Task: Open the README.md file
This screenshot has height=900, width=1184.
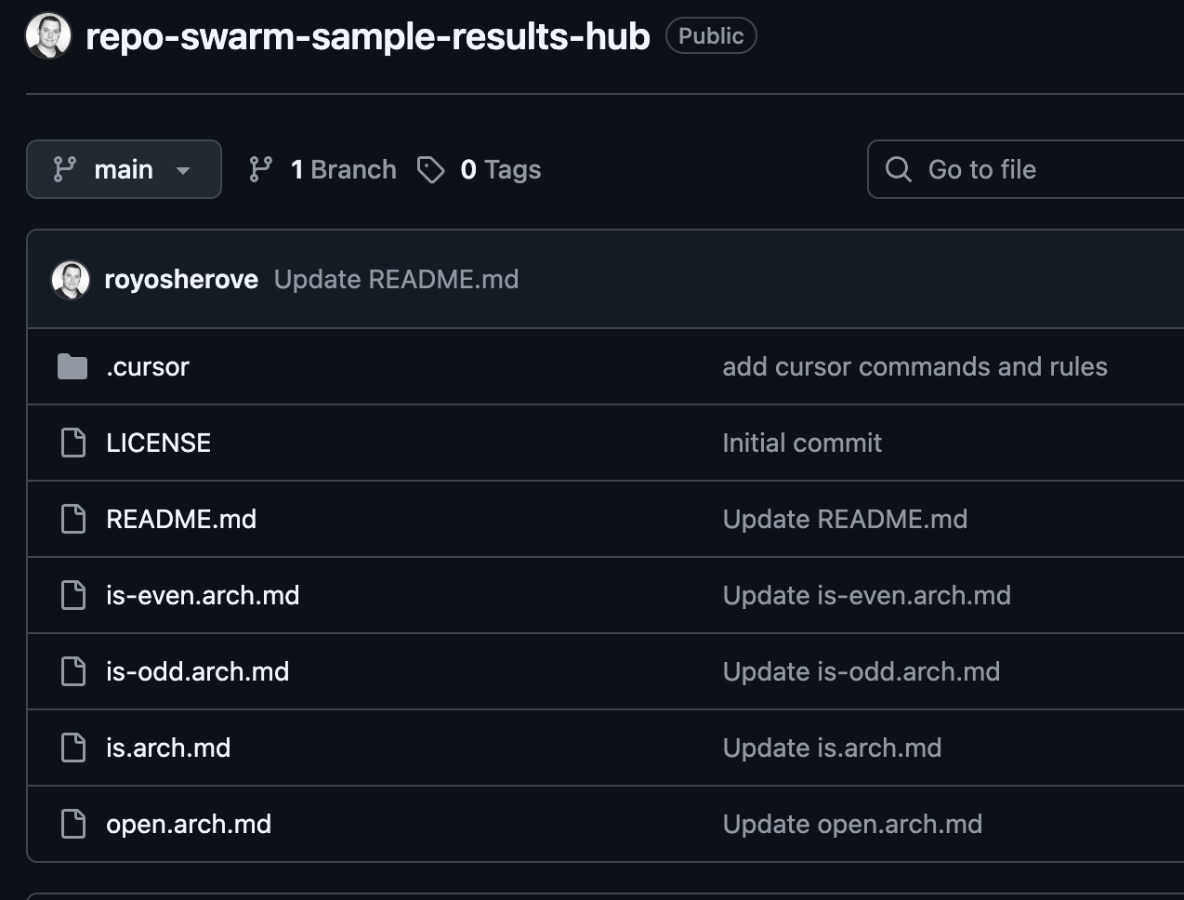Action: (x=181, y=519)
